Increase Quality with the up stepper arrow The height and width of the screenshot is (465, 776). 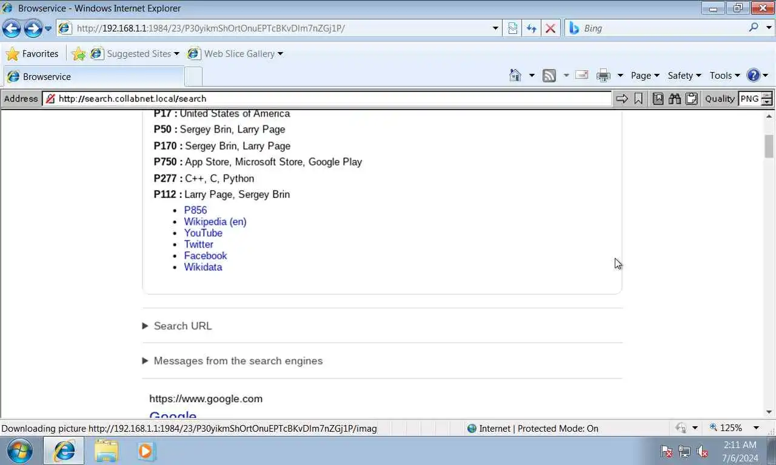767,95
